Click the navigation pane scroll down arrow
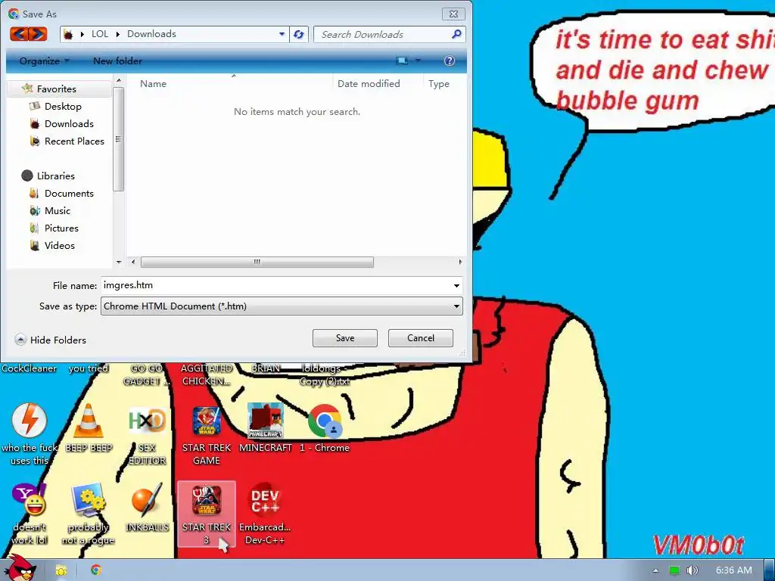Screen dimensions: 775x581 pos(119,262)
